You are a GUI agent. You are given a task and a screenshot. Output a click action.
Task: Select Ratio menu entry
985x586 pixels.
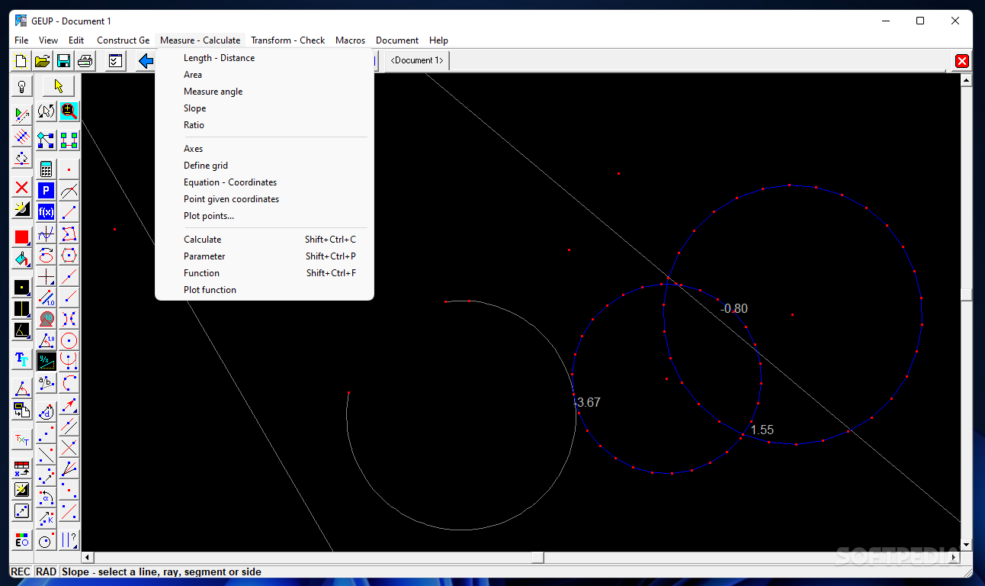(194, 125)
